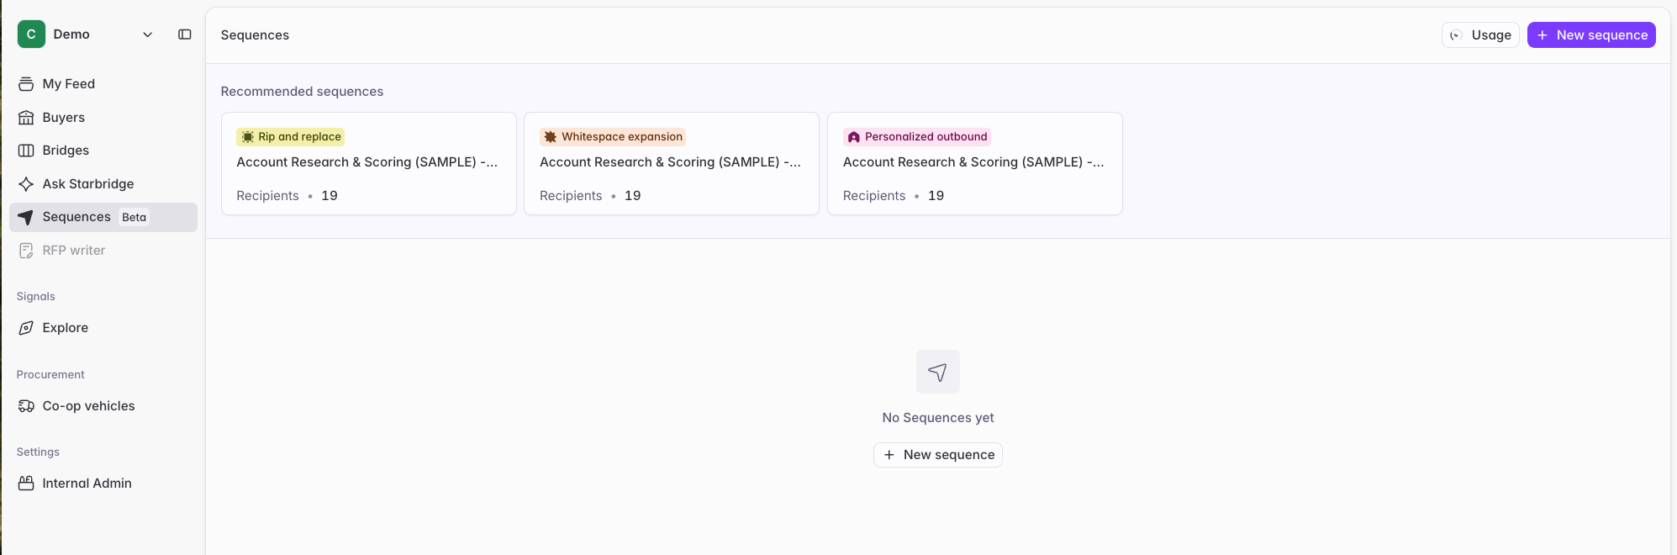Open the Rip and replace sequence card
This screenshot has height=555, width=1677.
click(369, 164)
